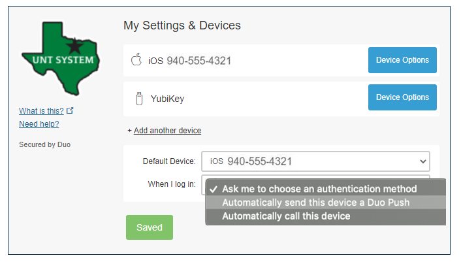Click the When I log in label
The image size is (461, 262).
coord(172,184)
